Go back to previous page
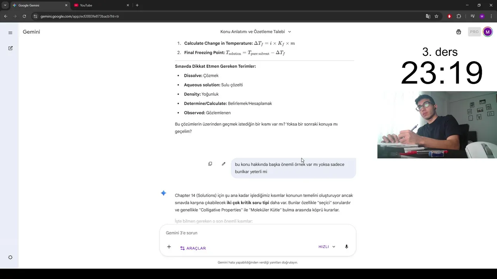This screenshot has height=279, width=497. click(5, 16)
